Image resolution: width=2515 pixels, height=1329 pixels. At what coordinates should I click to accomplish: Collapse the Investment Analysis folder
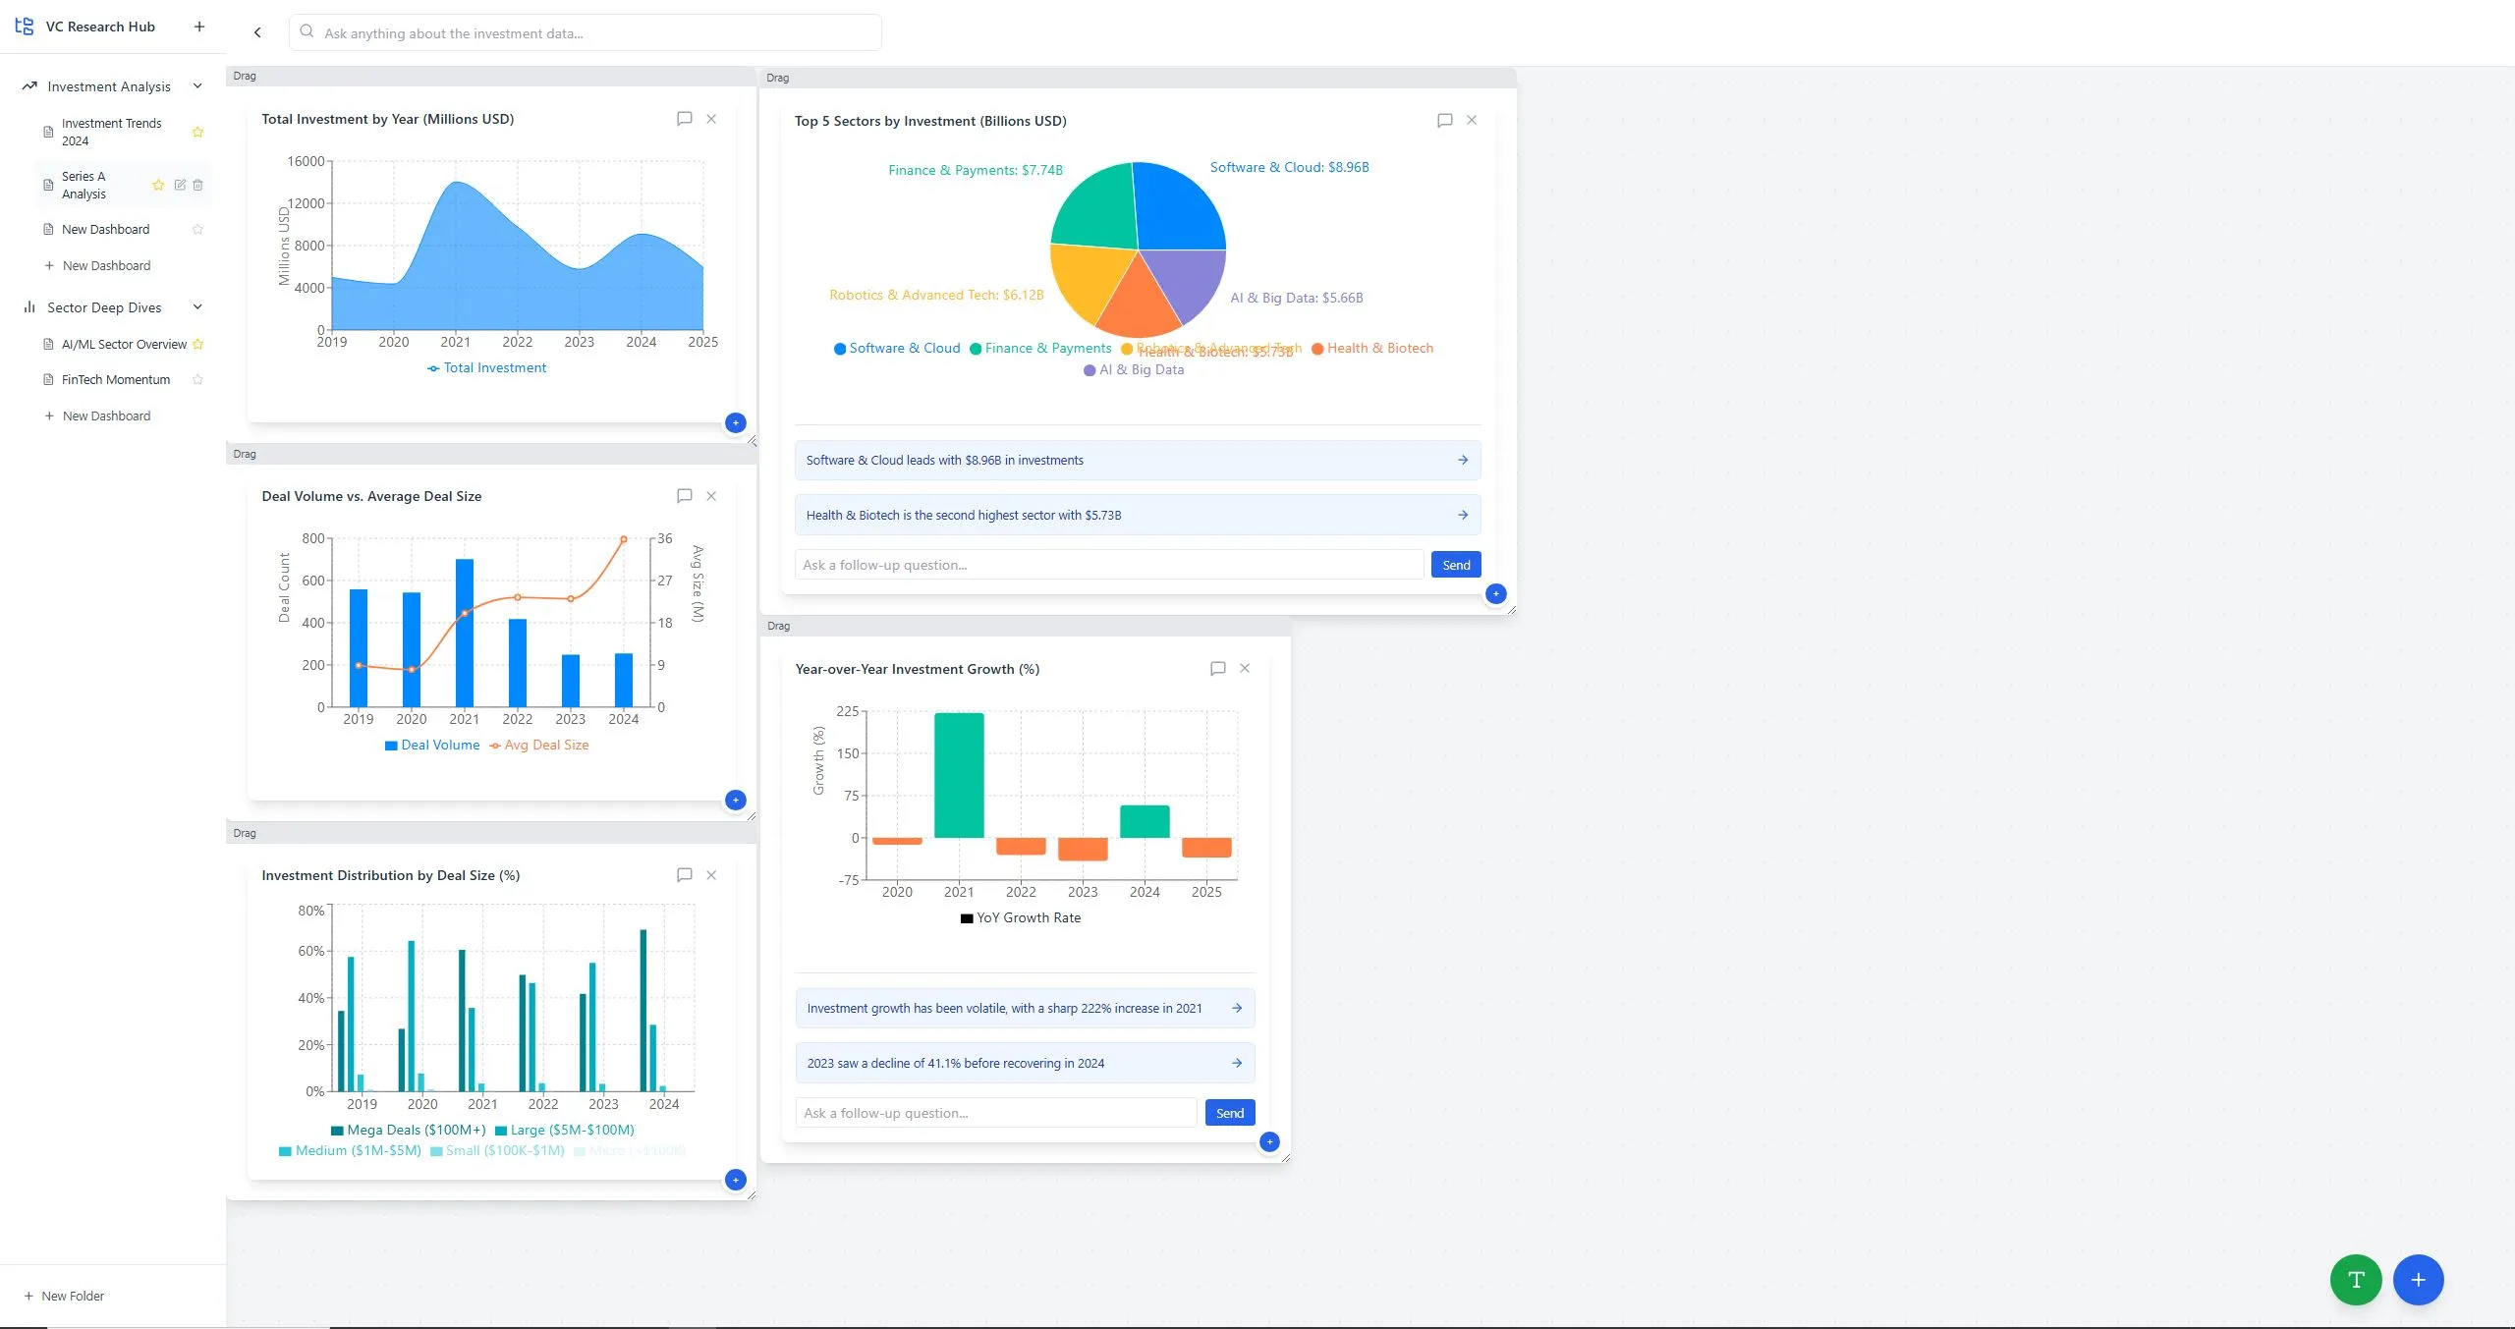[x=197, y=86]
